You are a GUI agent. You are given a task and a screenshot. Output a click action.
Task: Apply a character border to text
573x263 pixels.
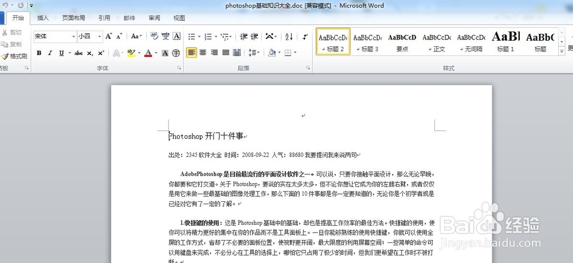coord(176,36)
